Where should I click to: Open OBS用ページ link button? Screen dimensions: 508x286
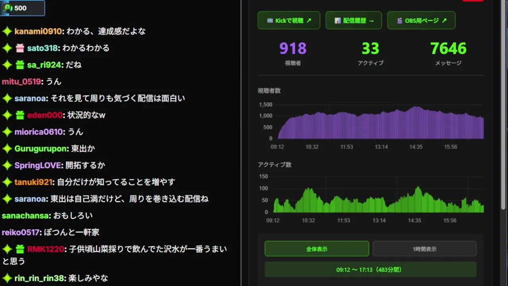(421, 20)
